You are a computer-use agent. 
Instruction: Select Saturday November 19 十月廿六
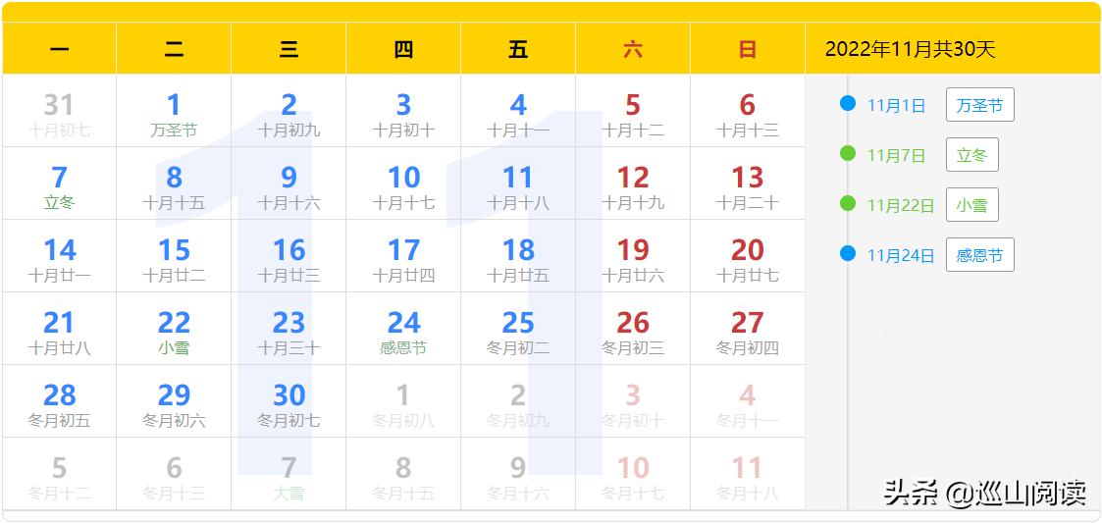point(633,256)
